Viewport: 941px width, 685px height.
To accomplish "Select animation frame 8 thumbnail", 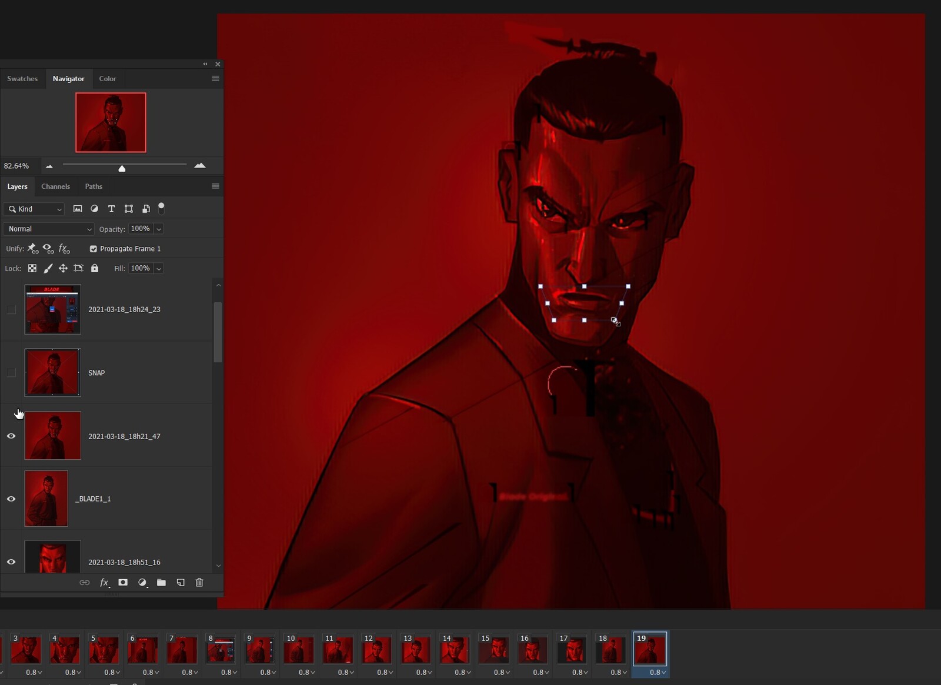I will pyautogui.click(x=221, y=650).
